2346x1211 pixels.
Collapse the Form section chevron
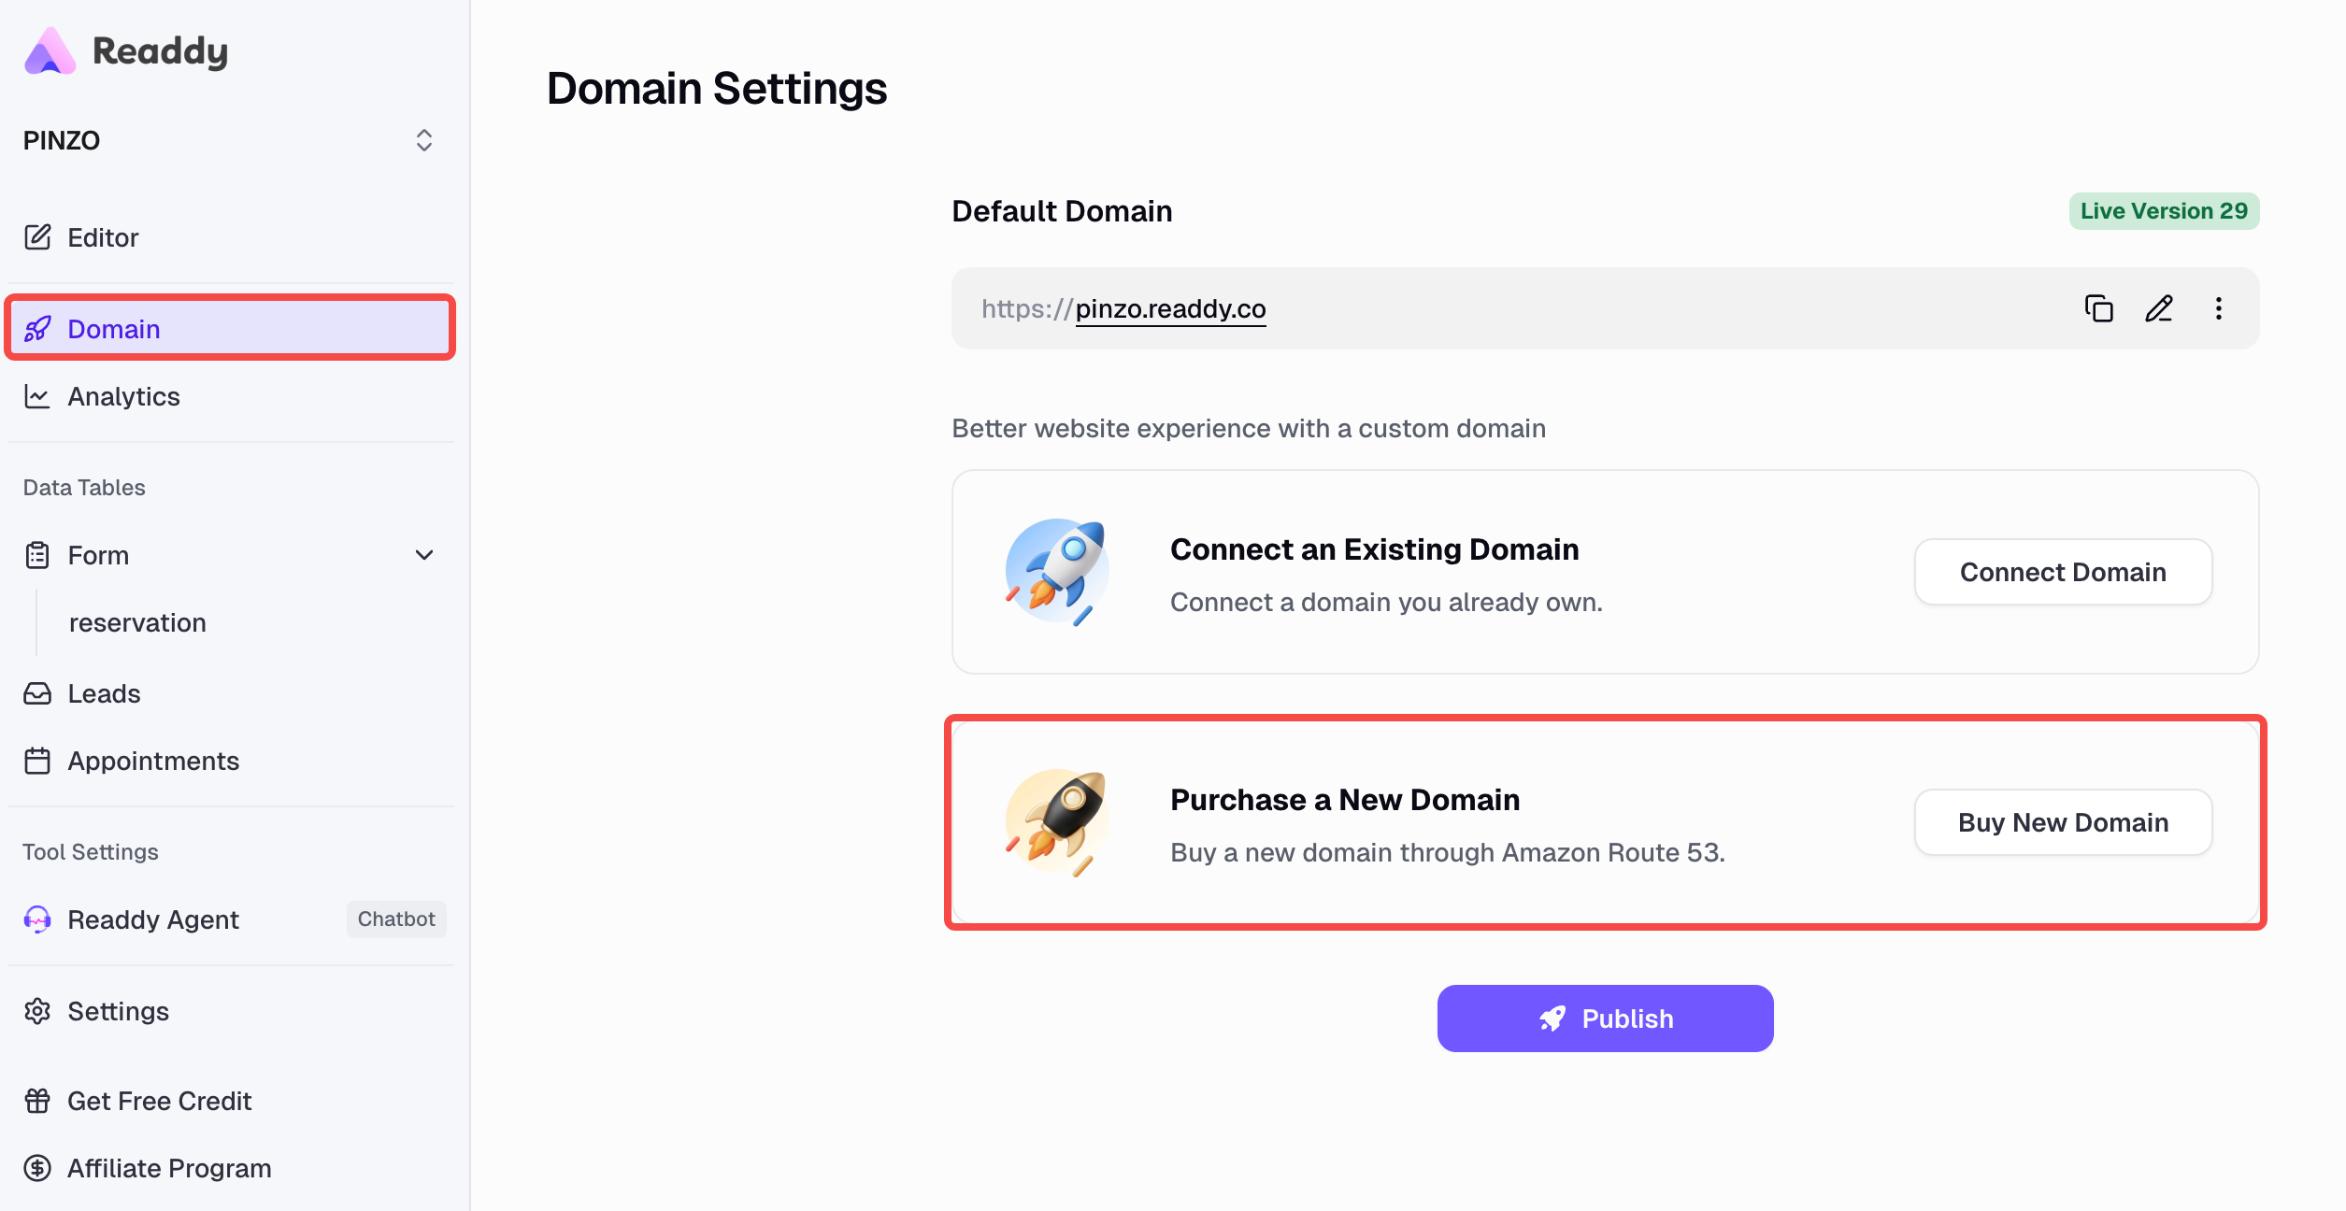426,554
